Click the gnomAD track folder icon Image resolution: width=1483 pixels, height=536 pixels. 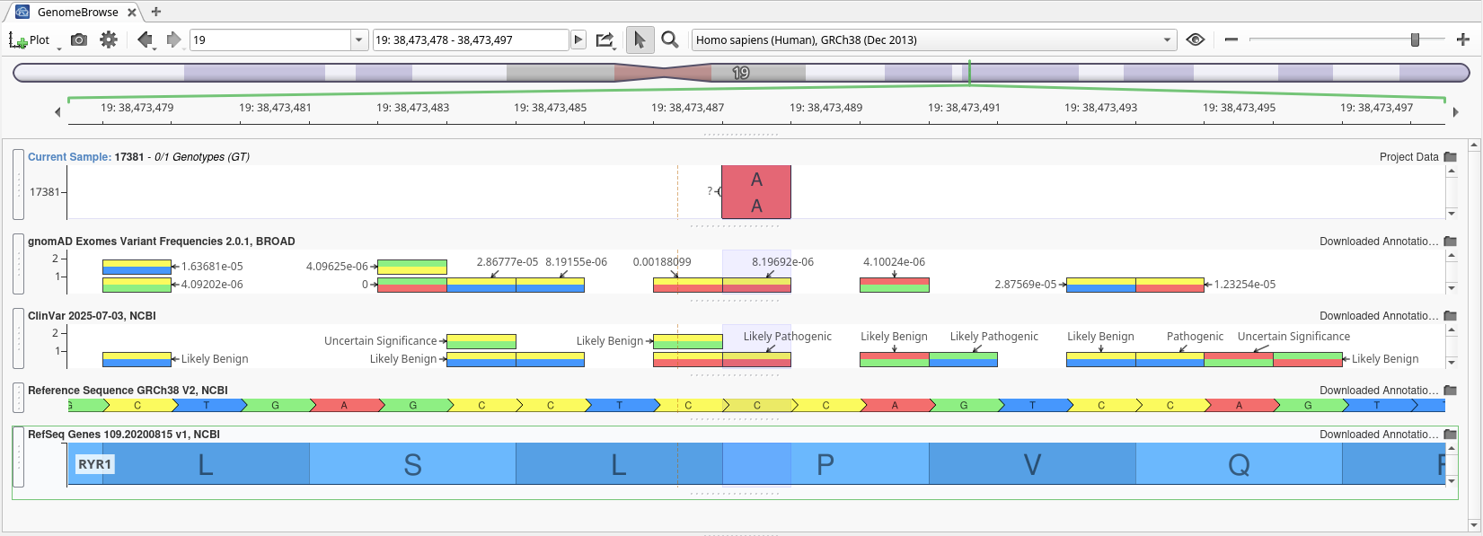1450,241
